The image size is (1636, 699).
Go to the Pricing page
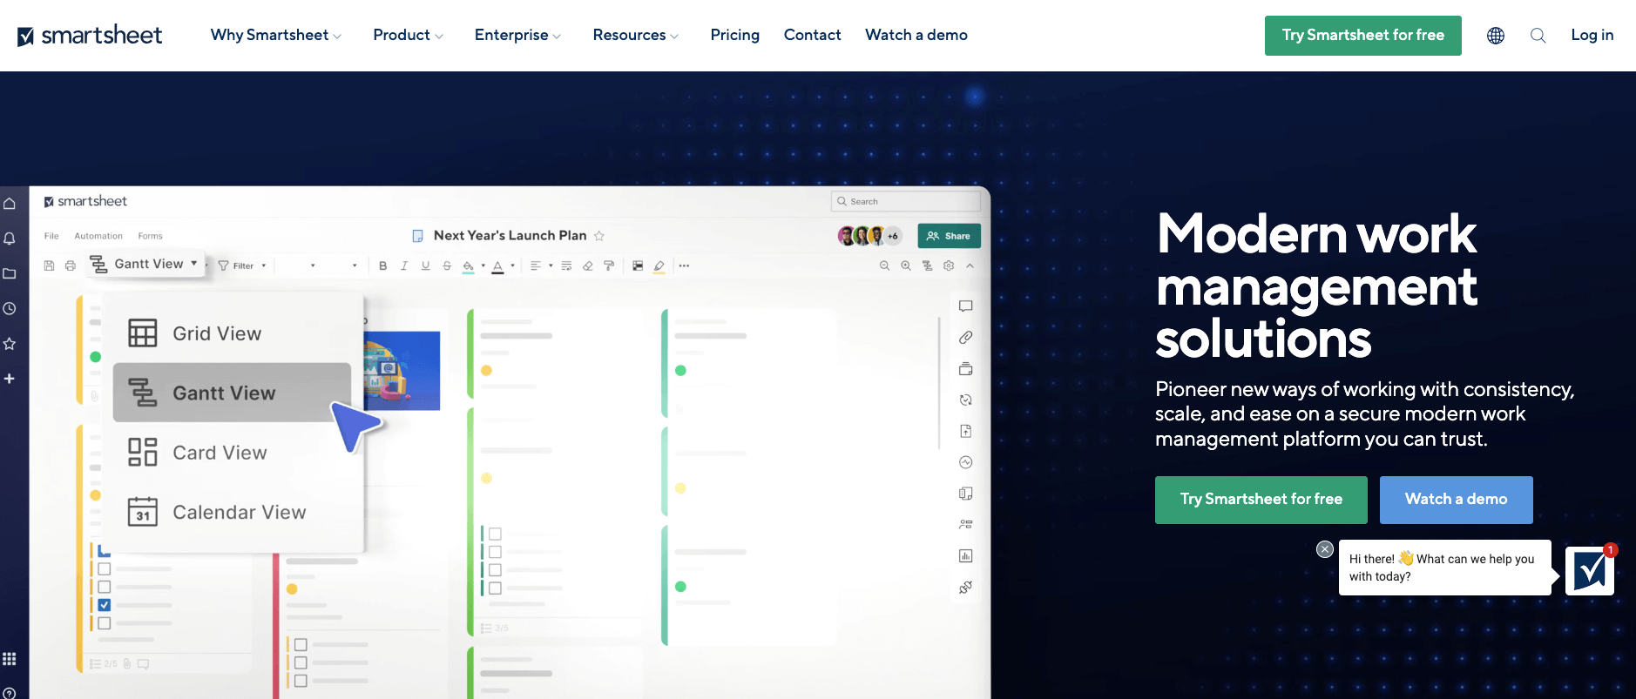735,35
